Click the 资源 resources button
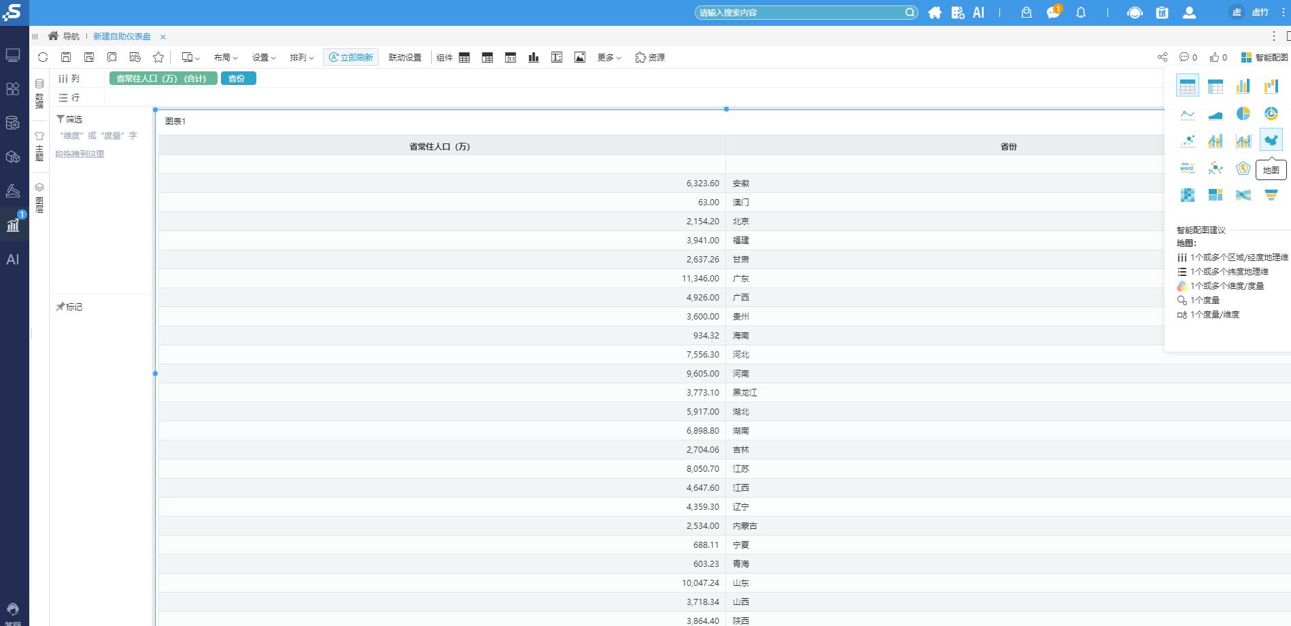1291x626 pixels. [650, 58]
